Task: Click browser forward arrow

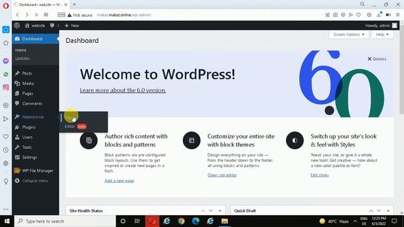Action: click(27, 15)
